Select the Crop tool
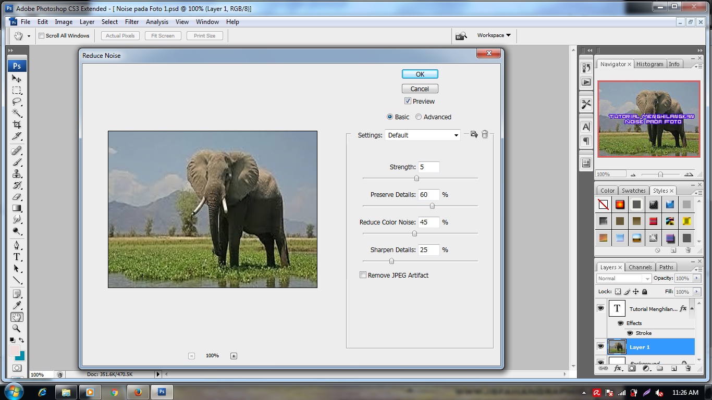This screenshot has height=400, width=712. (x=17, y=124)
